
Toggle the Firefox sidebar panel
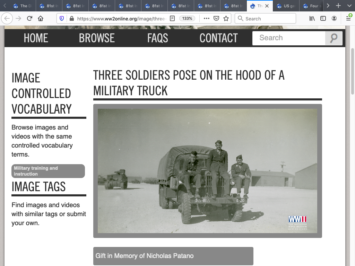point(323,19)
